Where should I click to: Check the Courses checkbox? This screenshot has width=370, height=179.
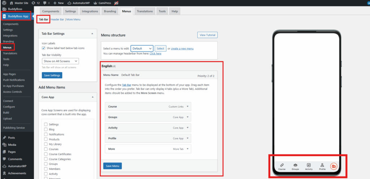tap(46, 149)
